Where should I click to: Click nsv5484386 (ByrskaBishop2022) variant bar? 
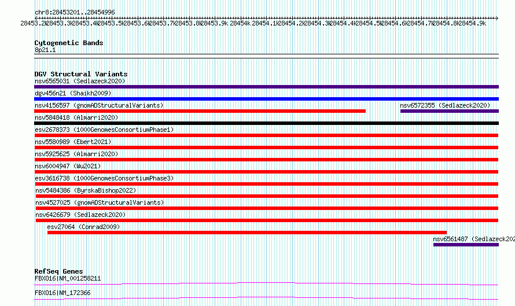click(267, 196)
